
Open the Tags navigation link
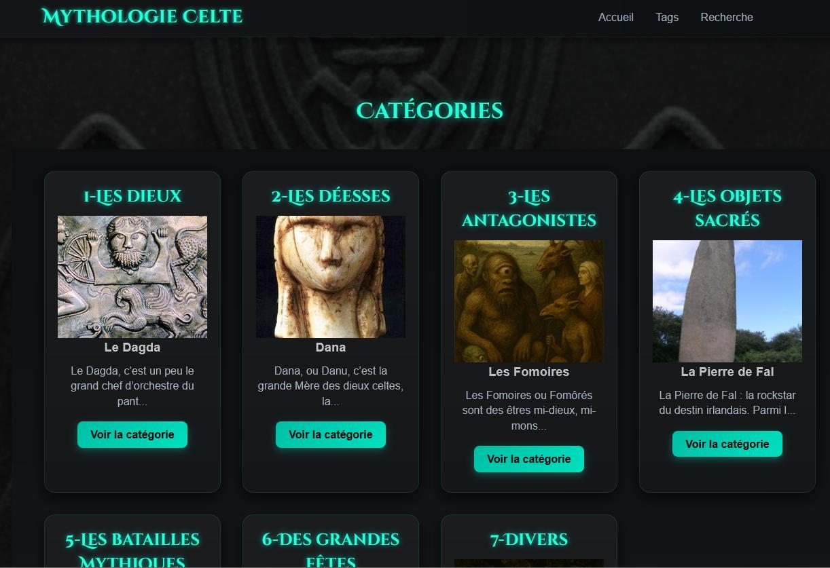(667, 18)
